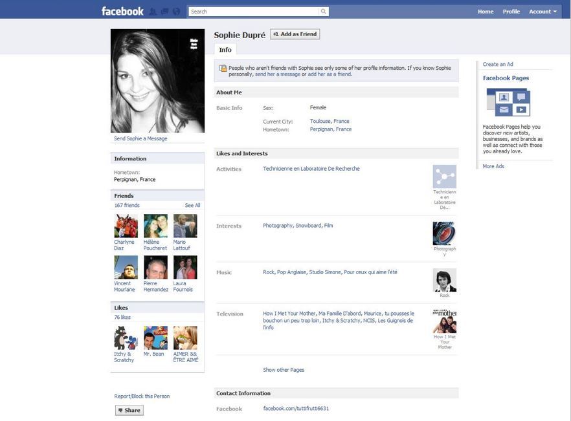
Task: Open AIMER && ÊTRE AIMÉ like thumbnail
Action: [185, 338]
